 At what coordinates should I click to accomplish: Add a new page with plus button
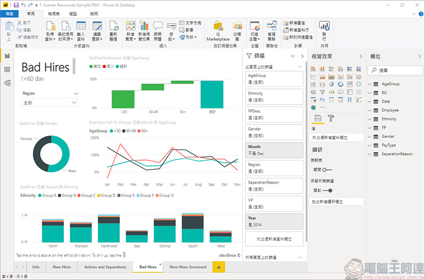pos(219,267)
